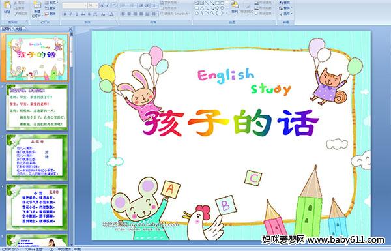Open the Columns dropdown
391x251 pixels.
pos(154,14)
